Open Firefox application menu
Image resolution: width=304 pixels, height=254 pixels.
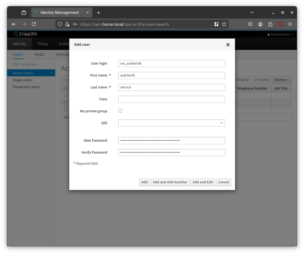(x=290, y=24)
